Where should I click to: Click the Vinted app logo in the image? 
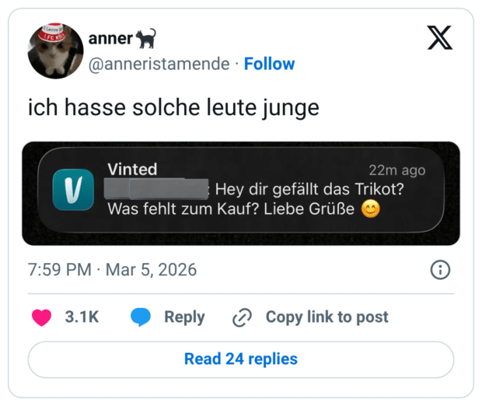[x=73, y=190]
